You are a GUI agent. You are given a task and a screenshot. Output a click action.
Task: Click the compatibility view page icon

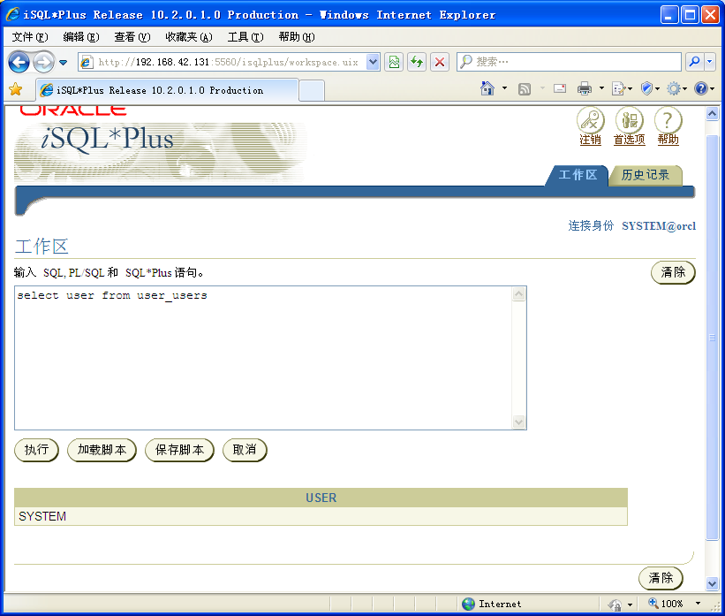(394, 62)
